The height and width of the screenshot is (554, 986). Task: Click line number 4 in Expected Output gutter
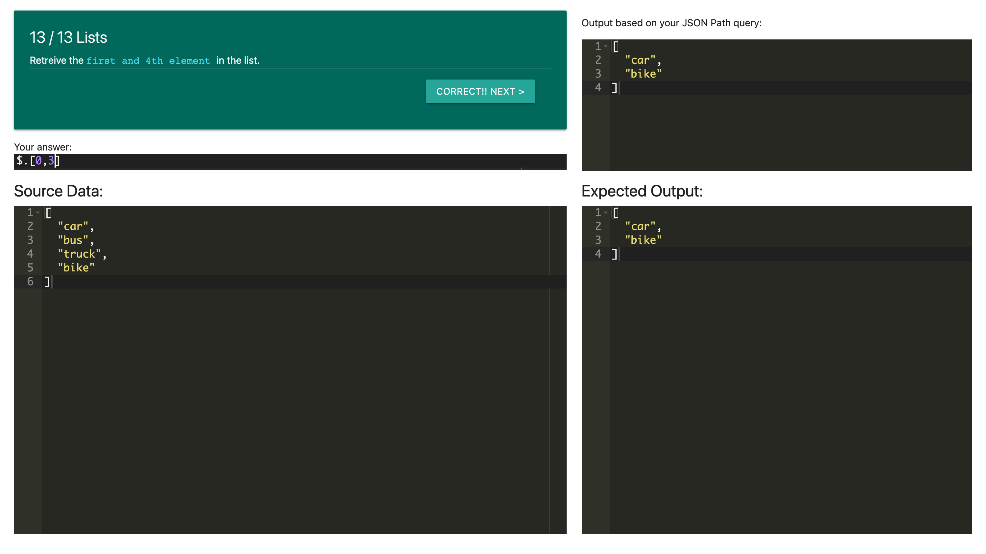click(598, 254)
